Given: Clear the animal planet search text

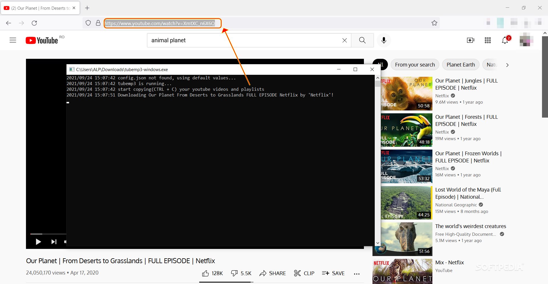Looking at the screenshot, I should tap(344, 40).
